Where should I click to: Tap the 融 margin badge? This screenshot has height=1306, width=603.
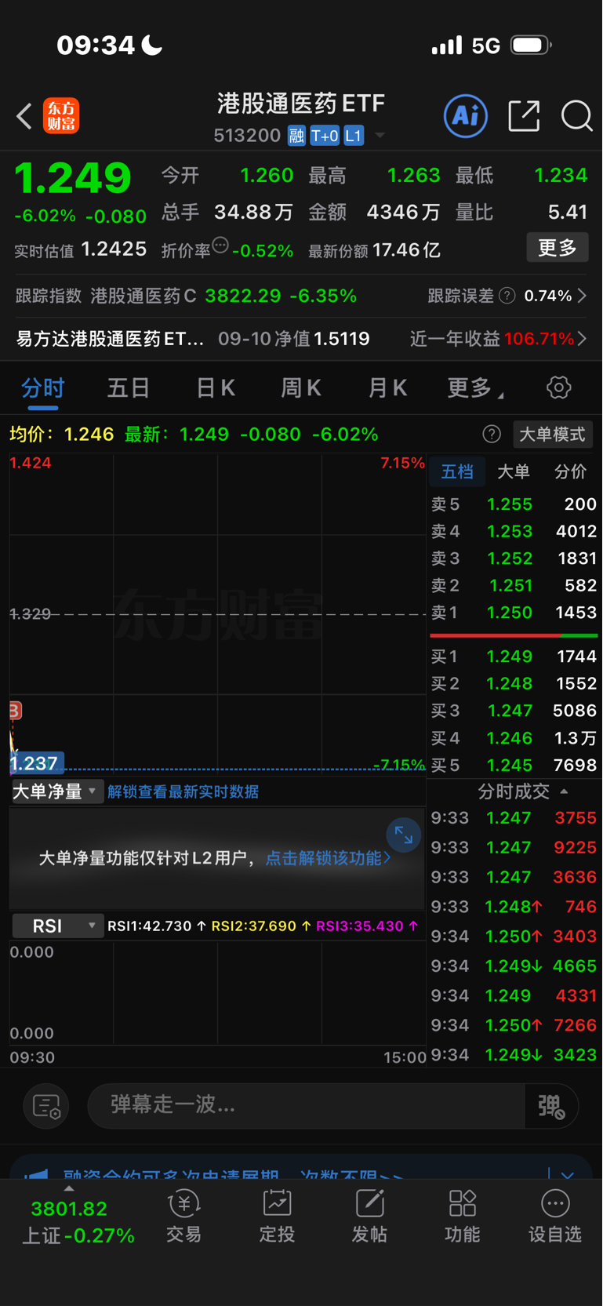point(296,136)
